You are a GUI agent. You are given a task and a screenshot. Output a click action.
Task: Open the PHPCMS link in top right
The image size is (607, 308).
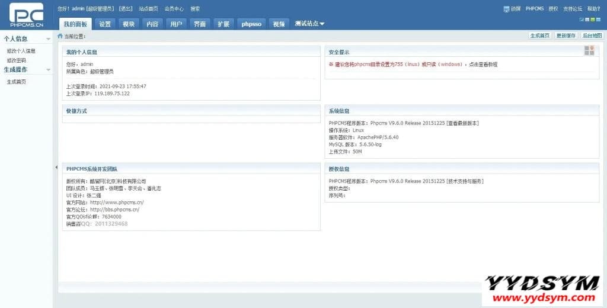pyautogui.click(x=535, y=8)
